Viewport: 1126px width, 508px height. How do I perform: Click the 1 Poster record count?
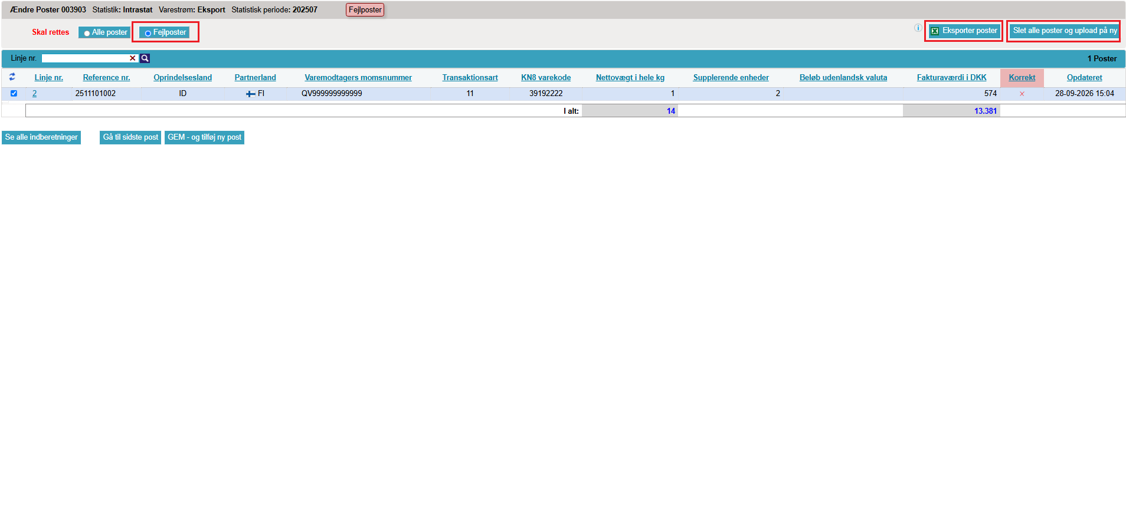(1102, 58)
